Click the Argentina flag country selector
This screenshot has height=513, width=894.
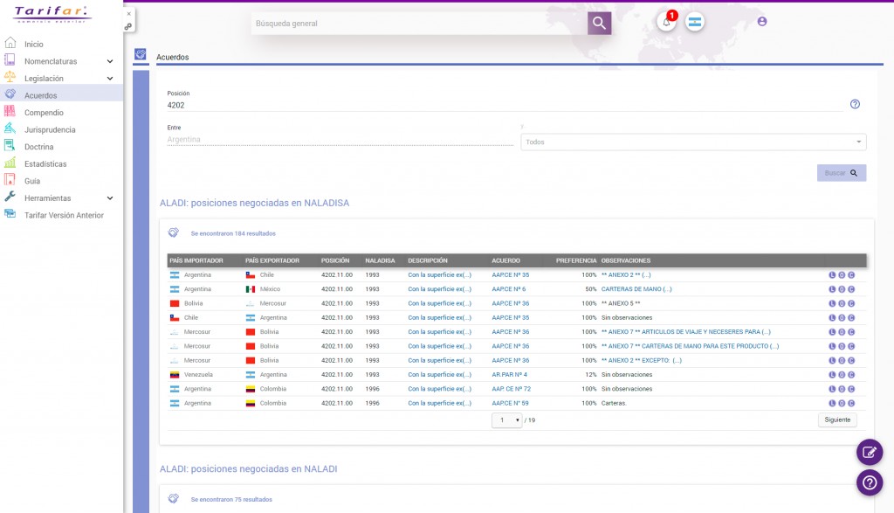coord(694,22)
